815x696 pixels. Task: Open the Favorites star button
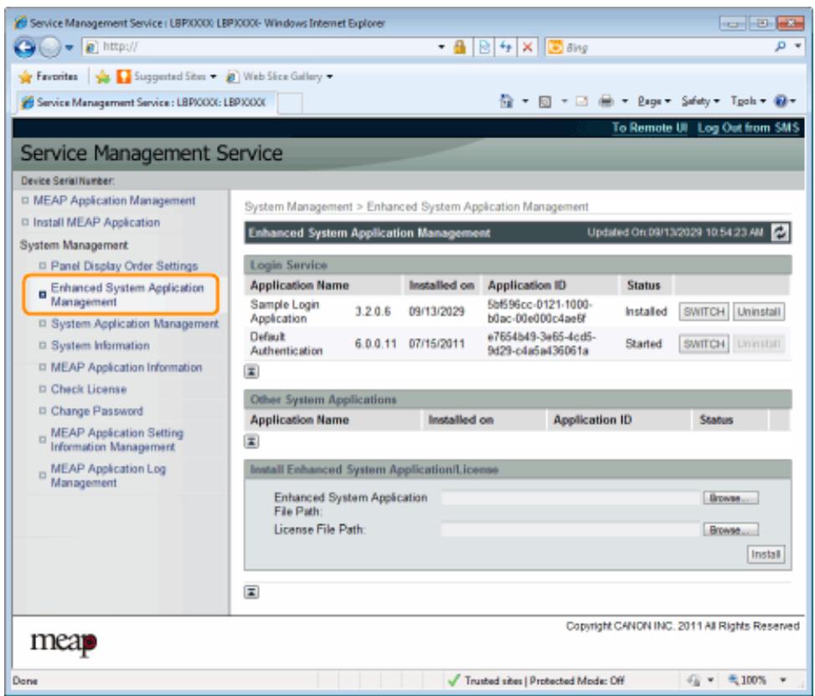(x=49, y=77)
